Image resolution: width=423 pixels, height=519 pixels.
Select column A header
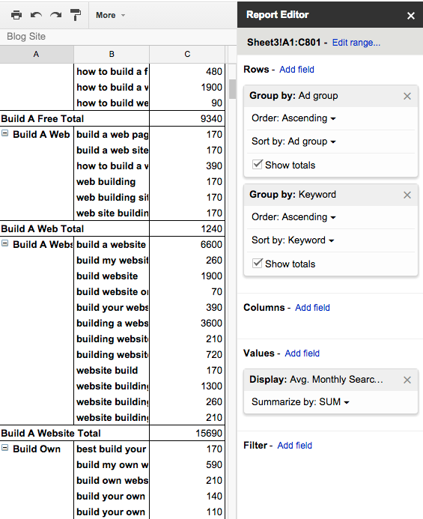pos(37,54)
